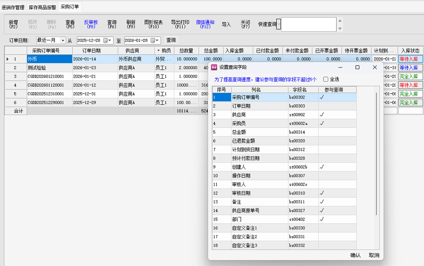The image size is (424, 266).
Task: Click the dialog's vertical scrollbar
Action: pyautogui.click(x=376, y=152)
